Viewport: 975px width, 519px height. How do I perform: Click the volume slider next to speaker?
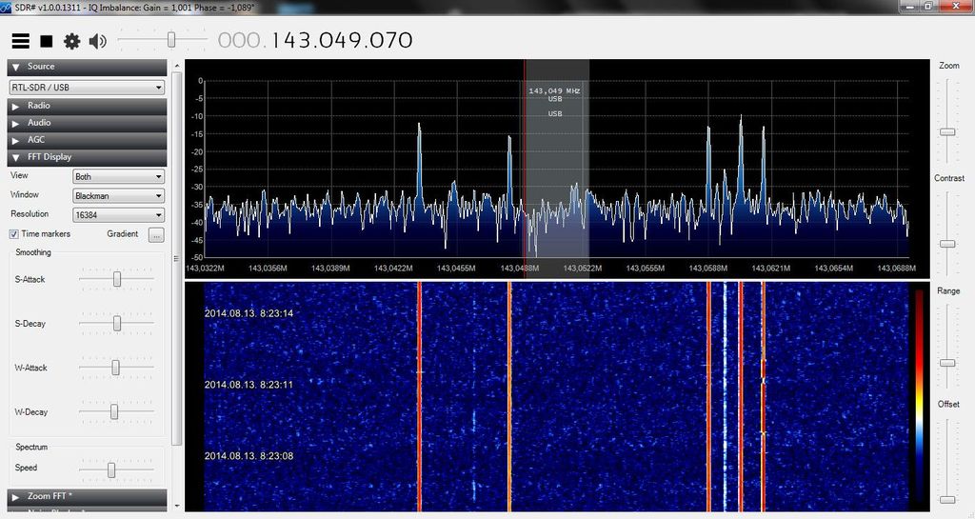point(170,40)
